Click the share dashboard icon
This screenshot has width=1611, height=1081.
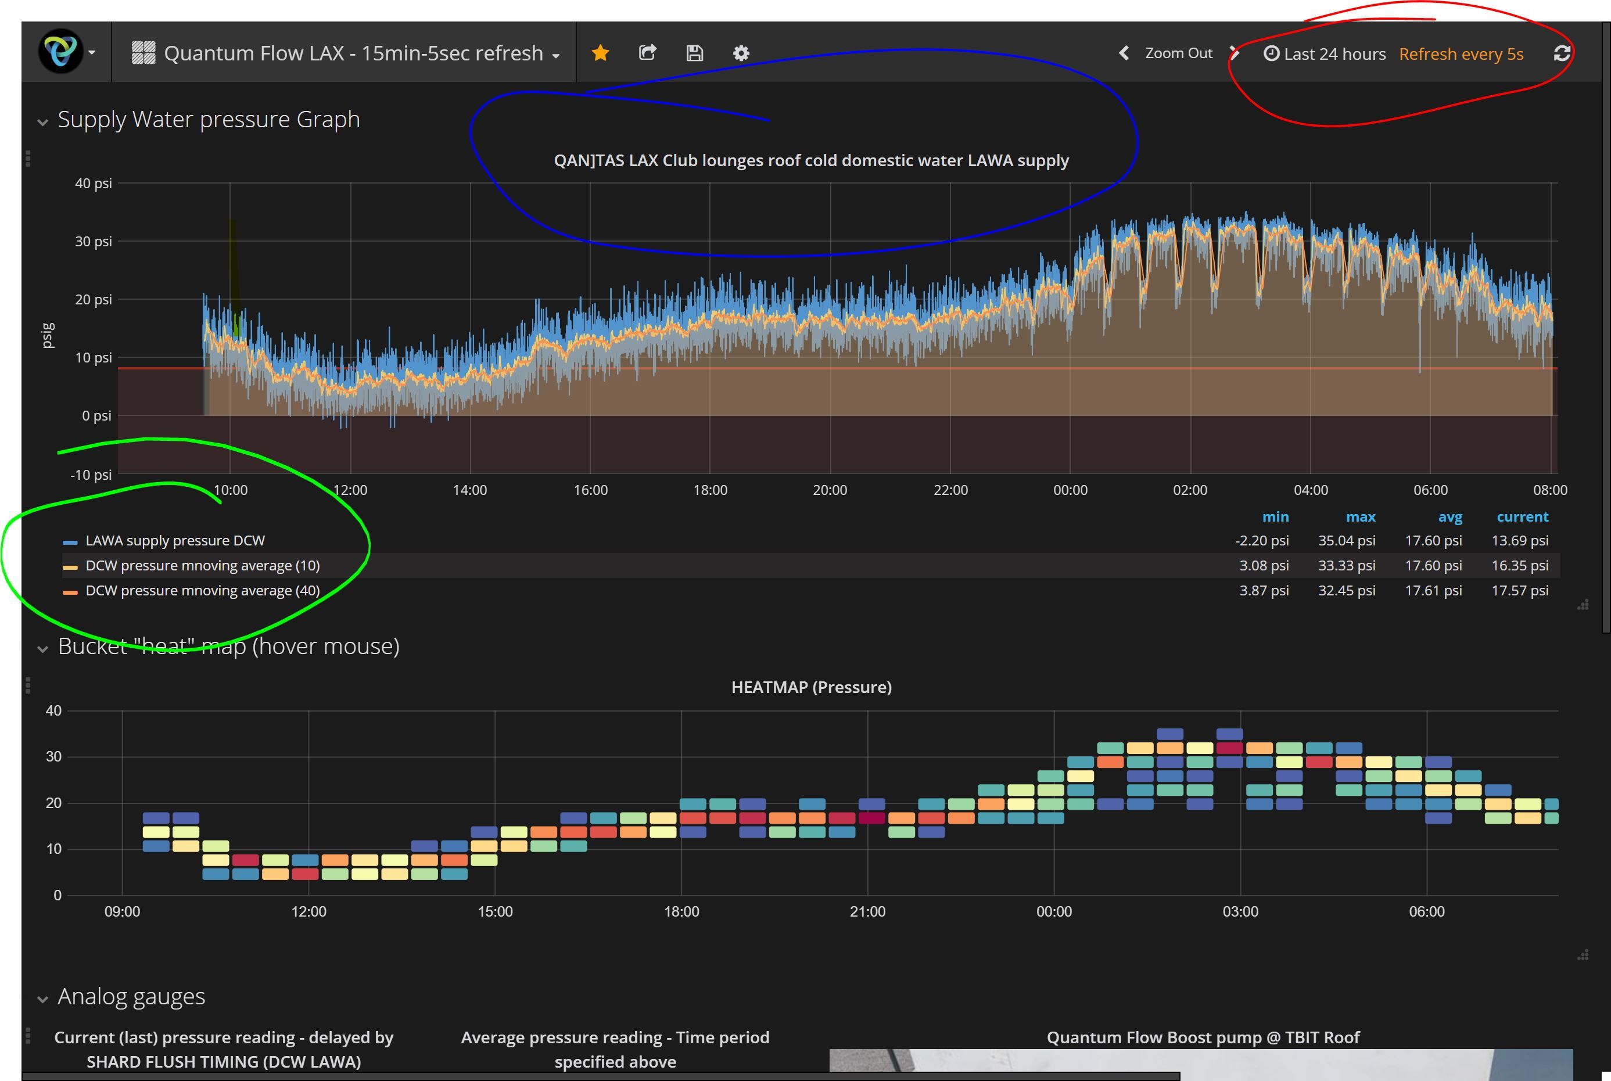pyautogui.click(x=647, y=53)
